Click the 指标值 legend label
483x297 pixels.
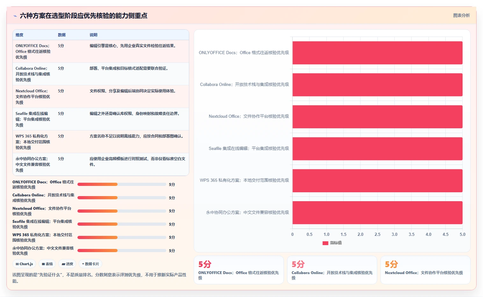click(336, 243)
